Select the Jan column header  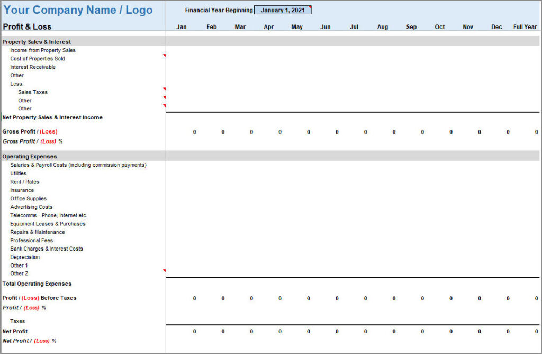click(181, 27)
